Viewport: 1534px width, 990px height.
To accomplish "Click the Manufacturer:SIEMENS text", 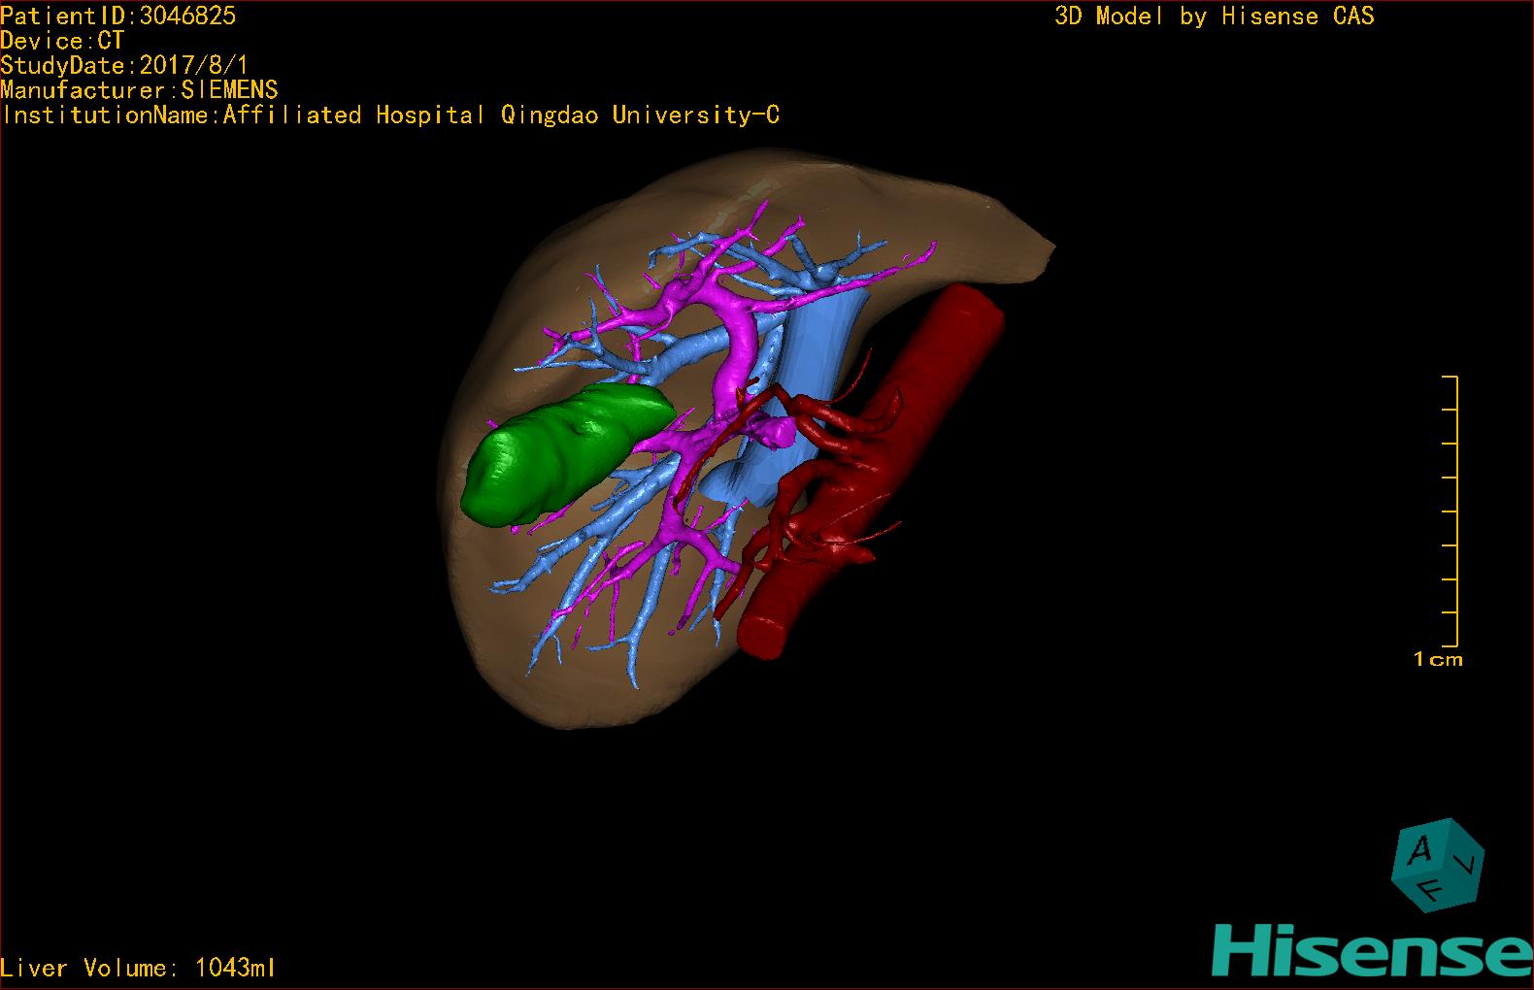I will click(x=139, y=90).
